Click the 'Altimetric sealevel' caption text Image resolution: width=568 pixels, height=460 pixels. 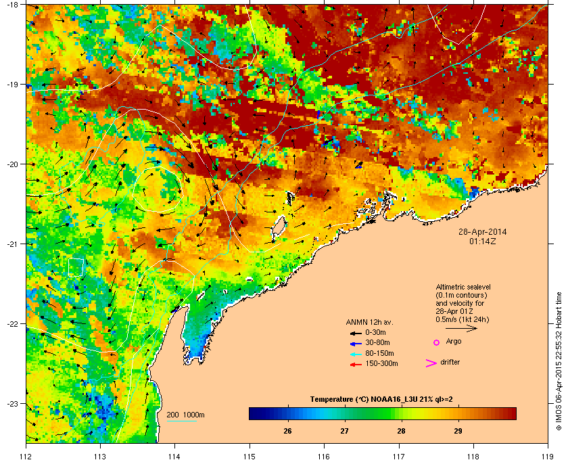click(x=463, y=287)
